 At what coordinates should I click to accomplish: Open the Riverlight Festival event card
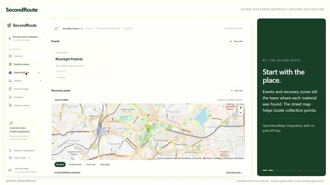[x=82, y=65]
